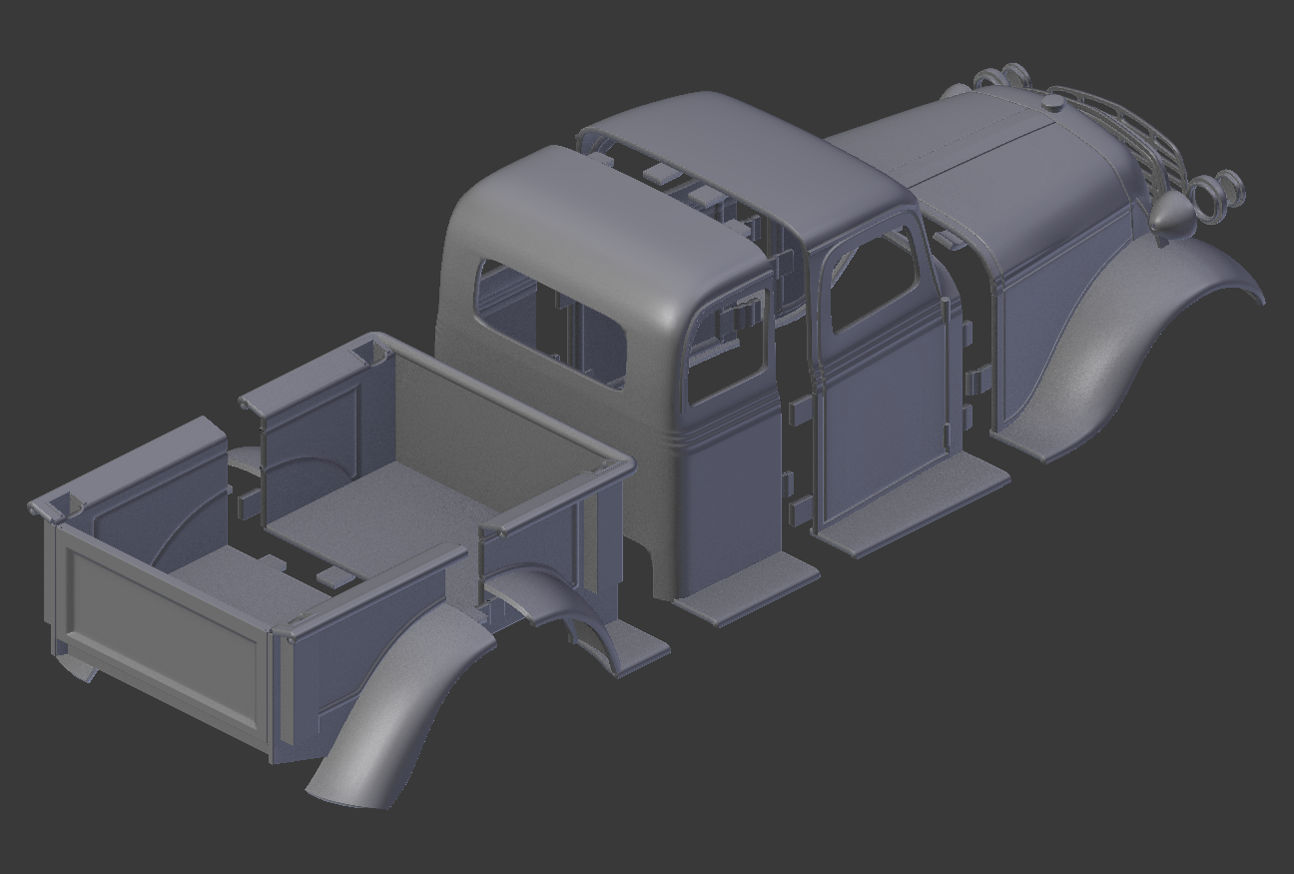Click the radiator cap on the hood
The height and width of the screenshot is (874, 1294).
(1053, 105)
